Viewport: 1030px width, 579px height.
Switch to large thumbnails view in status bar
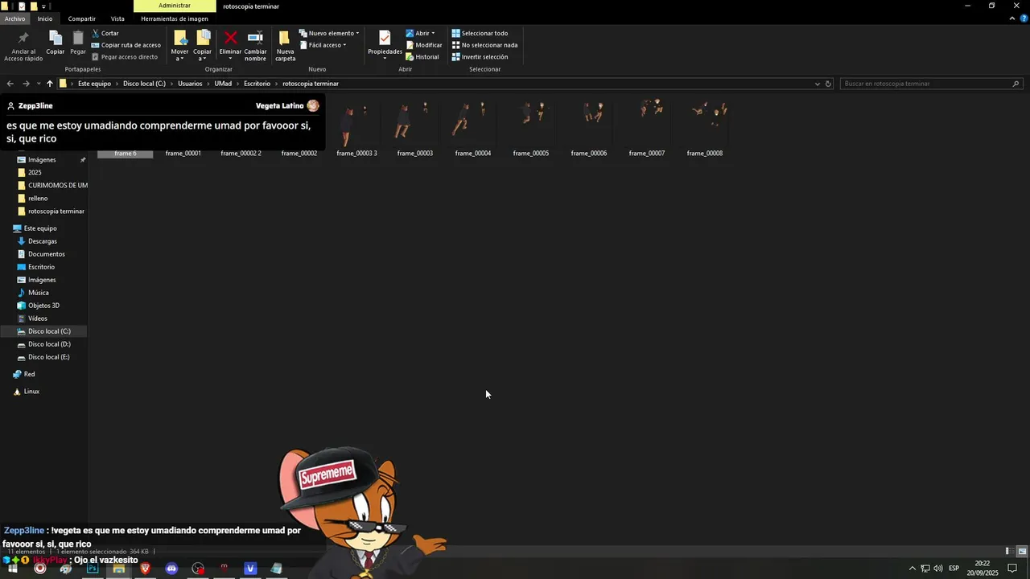[x=1022, y=552]
